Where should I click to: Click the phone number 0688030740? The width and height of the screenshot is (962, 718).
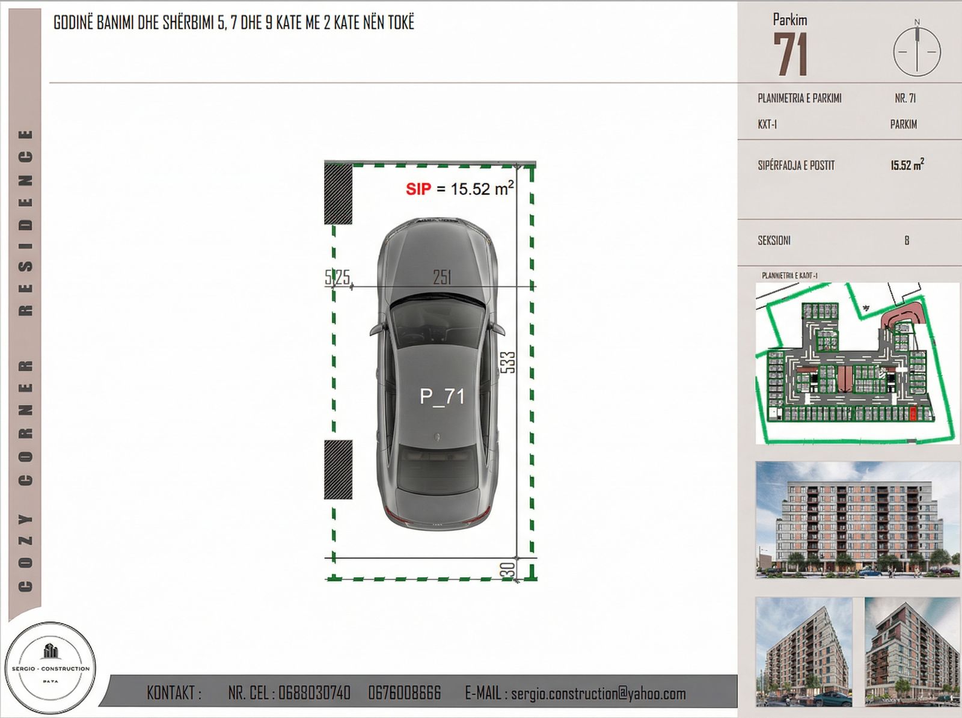point(314,693)
